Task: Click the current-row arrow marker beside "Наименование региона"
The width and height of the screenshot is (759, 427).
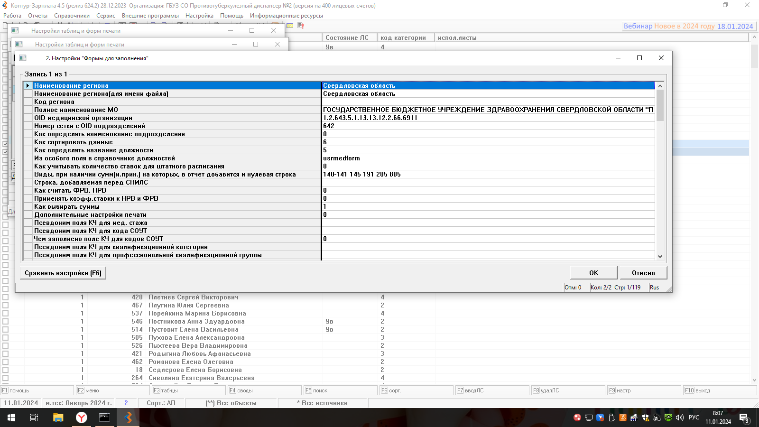Action: tap(28, 85)
